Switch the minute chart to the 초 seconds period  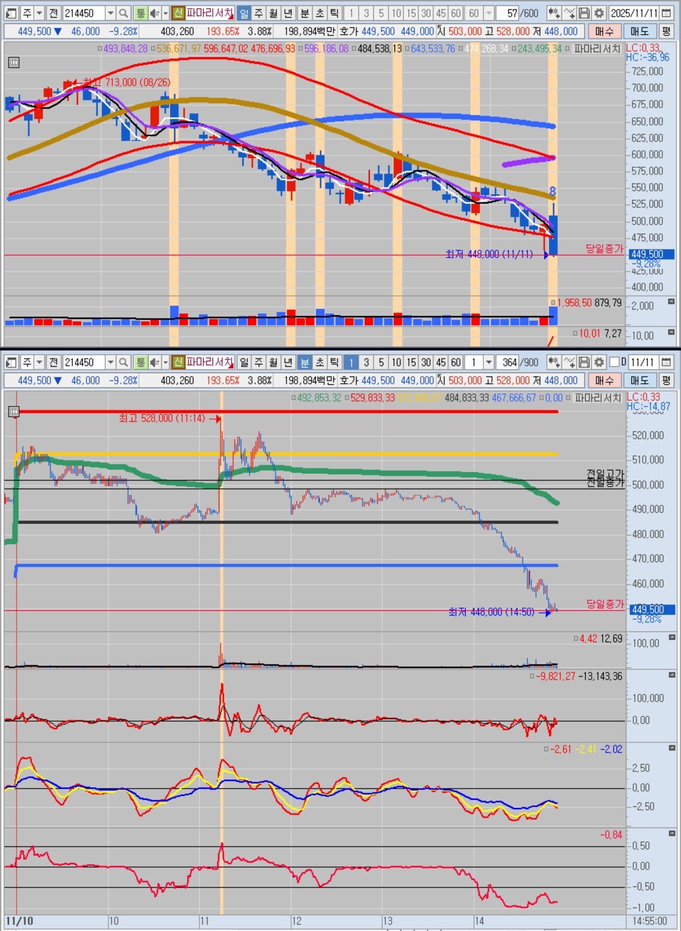click(320, 362)
